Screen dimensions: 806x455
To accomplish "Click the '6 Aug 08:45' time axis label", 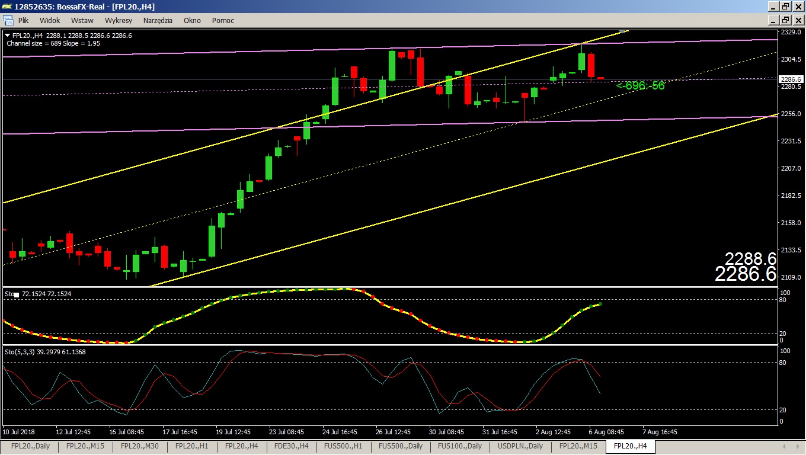I will tap(607, 432).
